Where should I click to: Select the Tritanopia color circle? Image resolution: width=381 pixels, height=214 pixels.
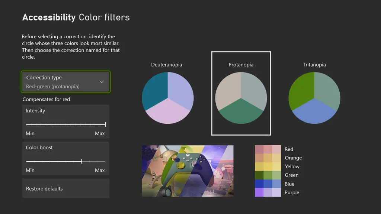coord(314,98)
